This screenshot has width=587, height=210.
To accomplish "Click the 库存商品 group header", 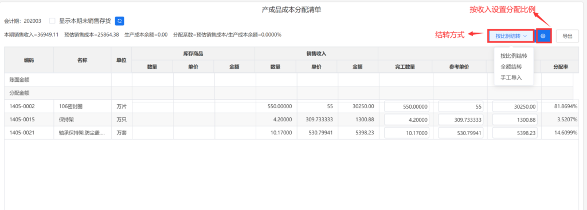I will [x=193, y=53].
